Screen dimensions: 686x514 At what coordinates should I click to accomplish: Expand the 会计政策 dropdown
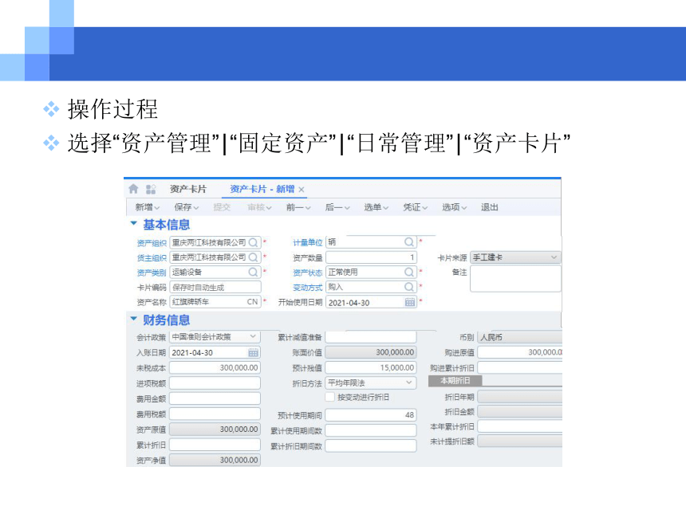pos(253,336)
